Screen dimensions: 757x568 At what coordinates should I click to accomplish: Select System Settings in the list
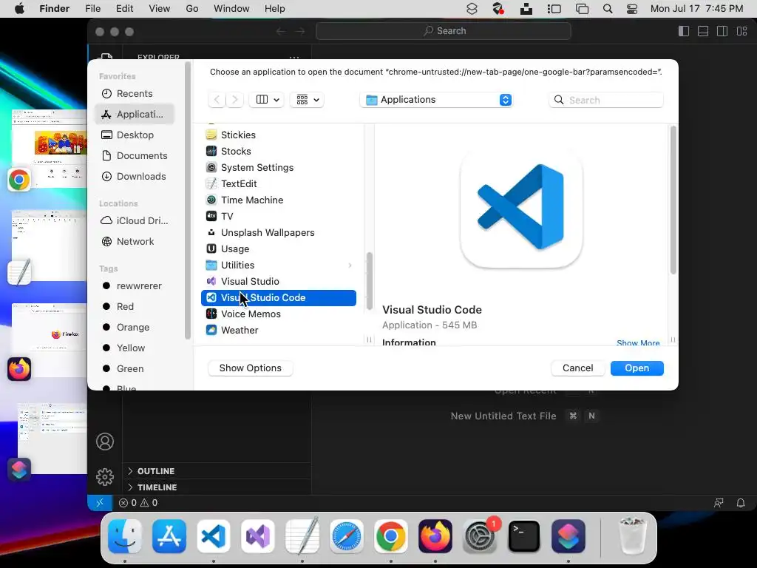pyautogui.click(x=279, y=168)
